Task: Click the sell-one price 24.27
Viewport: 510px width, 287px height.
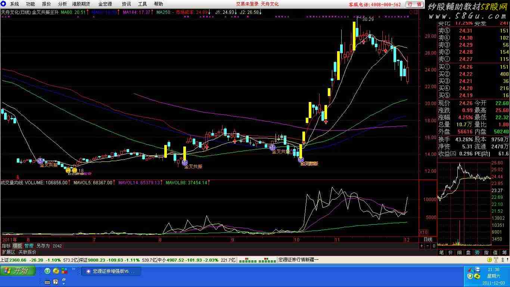Action: (466, 59)
